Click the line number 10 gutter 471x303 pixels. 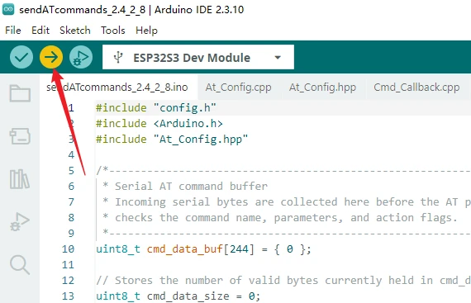tap(68, 249)
